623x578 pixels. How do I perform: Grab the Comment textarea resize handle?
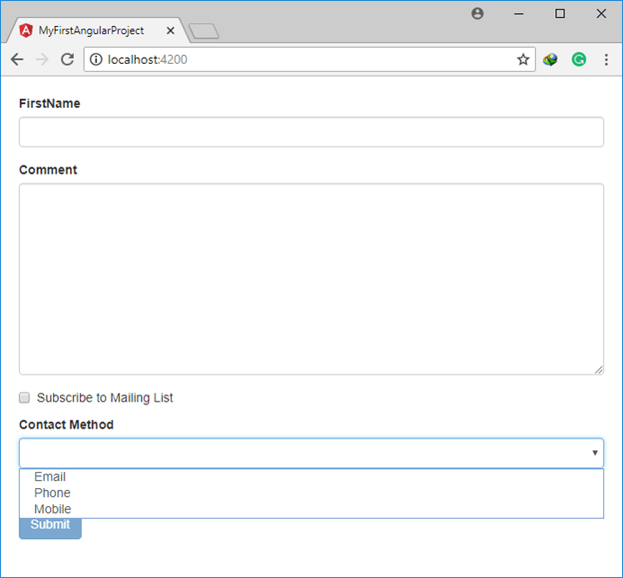click(599, 369)
